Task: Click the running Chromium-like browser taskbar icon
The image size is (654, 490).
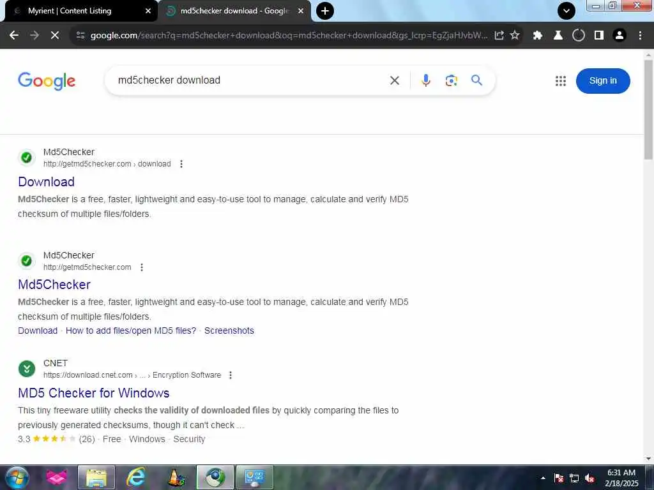Action: 215,477
